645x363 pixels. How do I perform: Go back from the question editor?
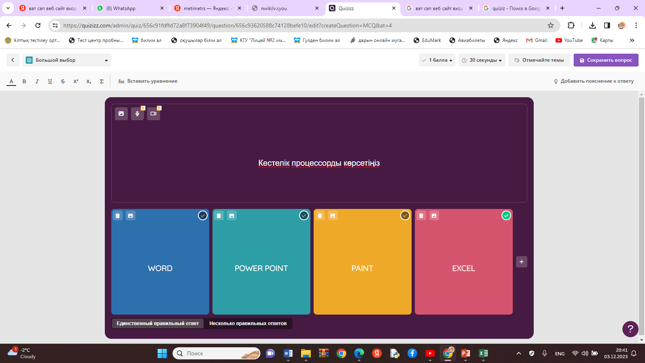pyautogui.click(x=13, y=60)
